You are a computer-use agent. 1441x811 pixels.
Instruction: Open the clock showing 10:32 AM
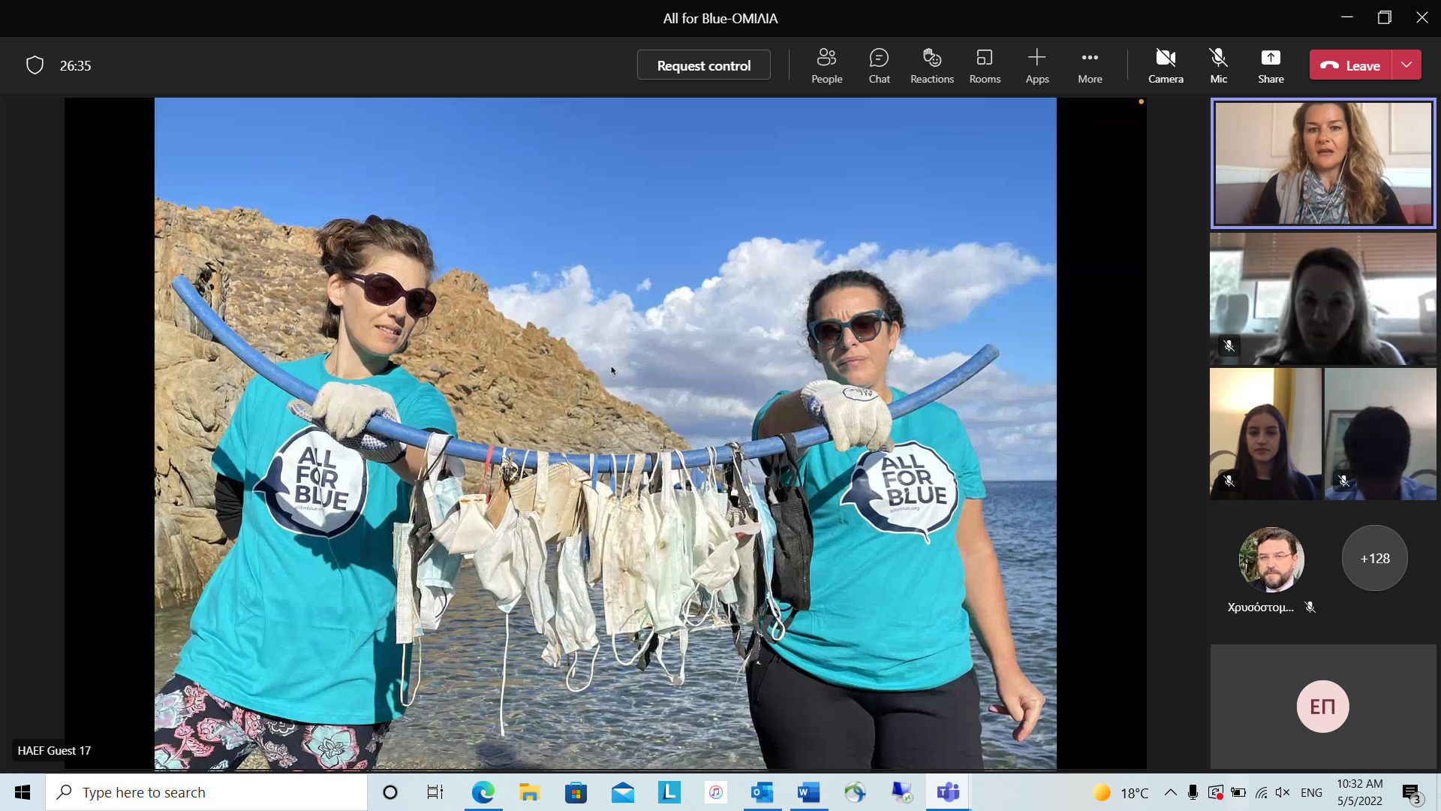pyautogui.click(x=1359, y=792)
